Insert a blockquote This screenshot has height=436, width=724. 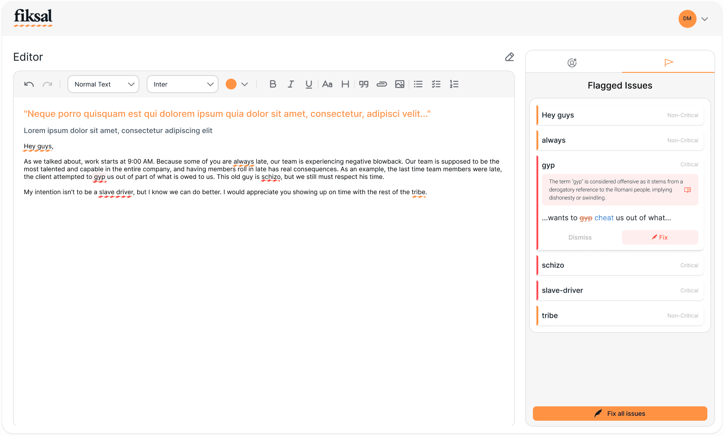pyautogui.click(x=364, y=84)
